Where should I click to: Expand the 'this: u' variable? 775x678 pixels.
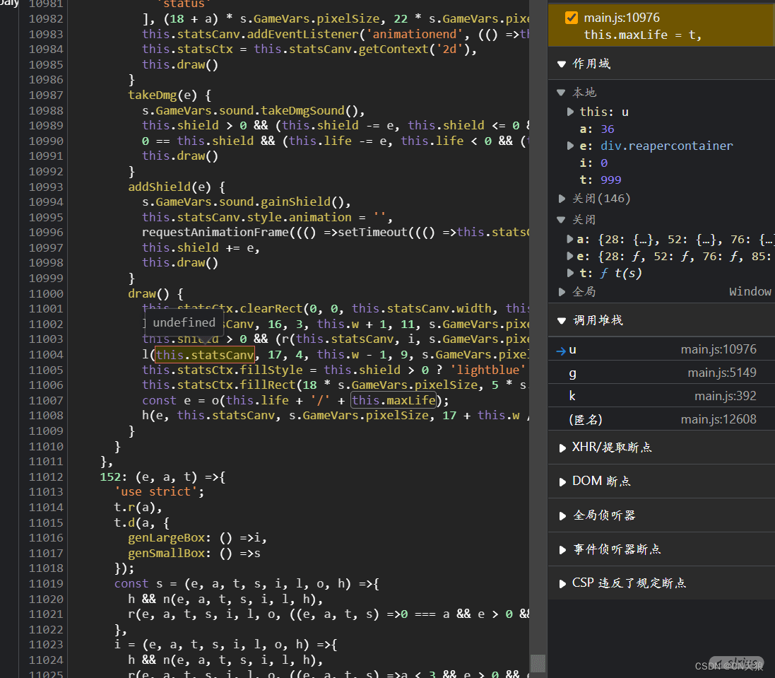(571, 112)
